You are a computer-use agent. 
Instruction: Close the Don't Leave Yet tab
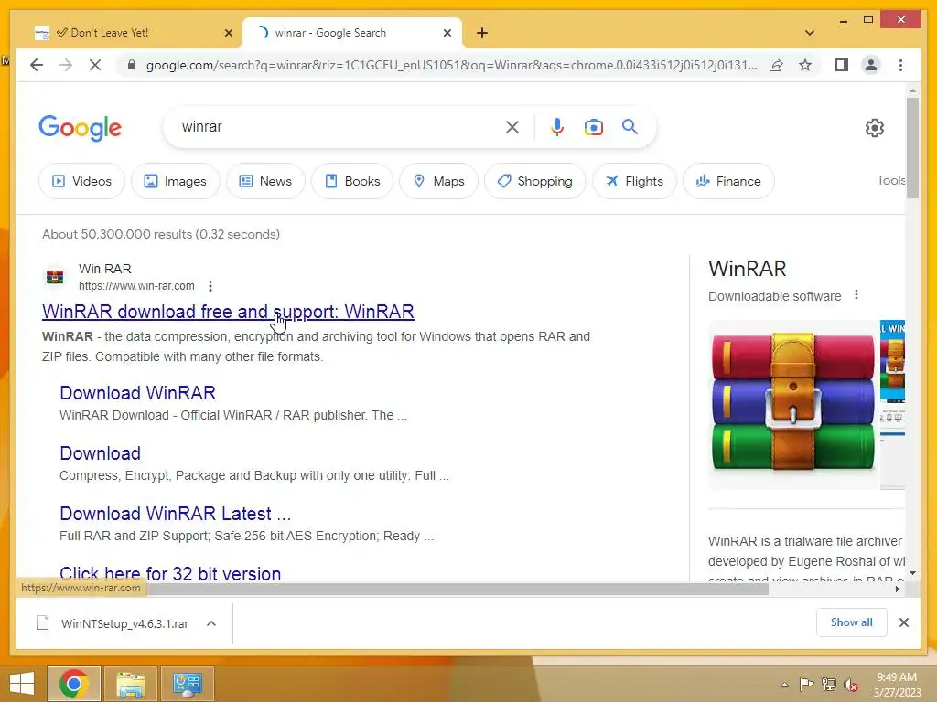(228, 33)
